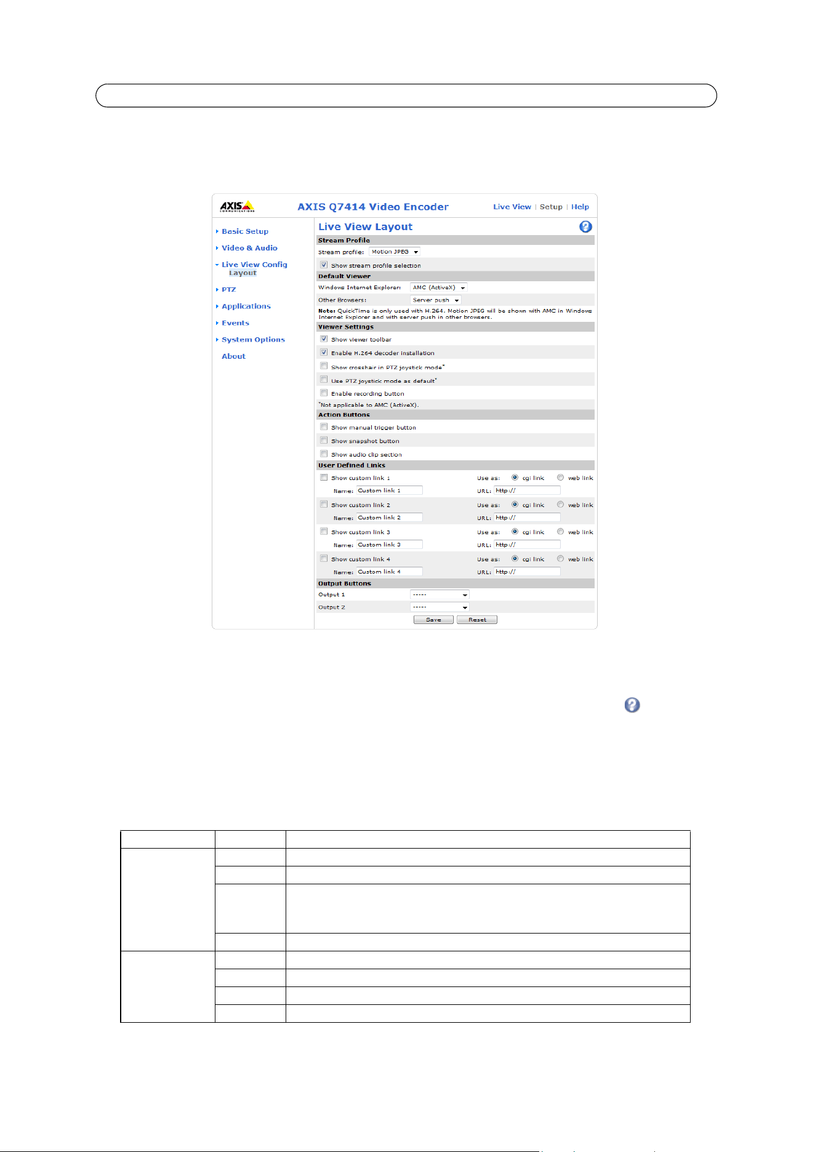Click the User Defined Links section header
Viewport: 815px width, 1152px height.
click(x=456, y=465)
